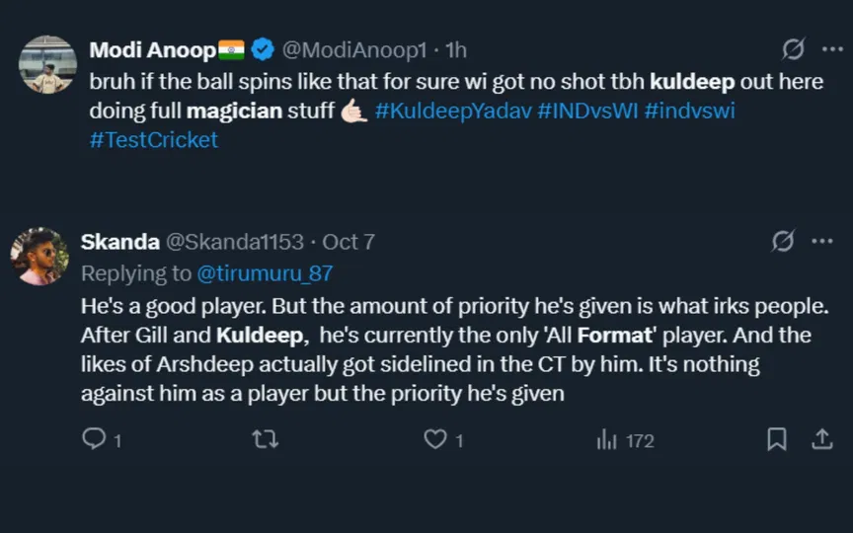Screen dimensions: 853x533
Task: Open Modi Anoop's profile picture
Action: tap(47, 64)
